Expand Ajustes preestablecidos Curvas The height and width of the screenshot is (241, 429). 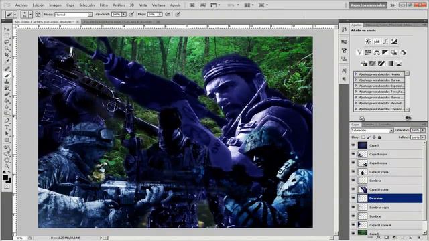356,80
